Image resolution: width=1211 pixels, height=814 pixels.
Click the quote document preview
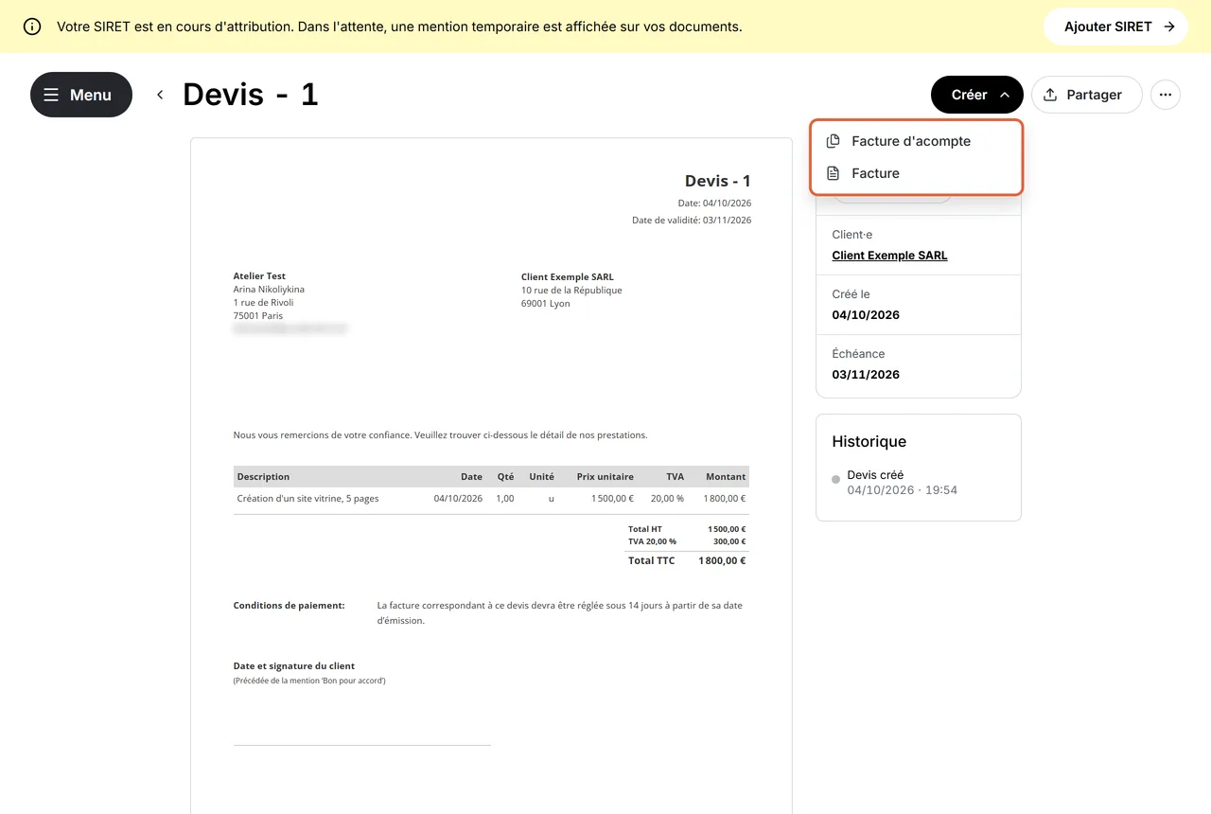491,475
